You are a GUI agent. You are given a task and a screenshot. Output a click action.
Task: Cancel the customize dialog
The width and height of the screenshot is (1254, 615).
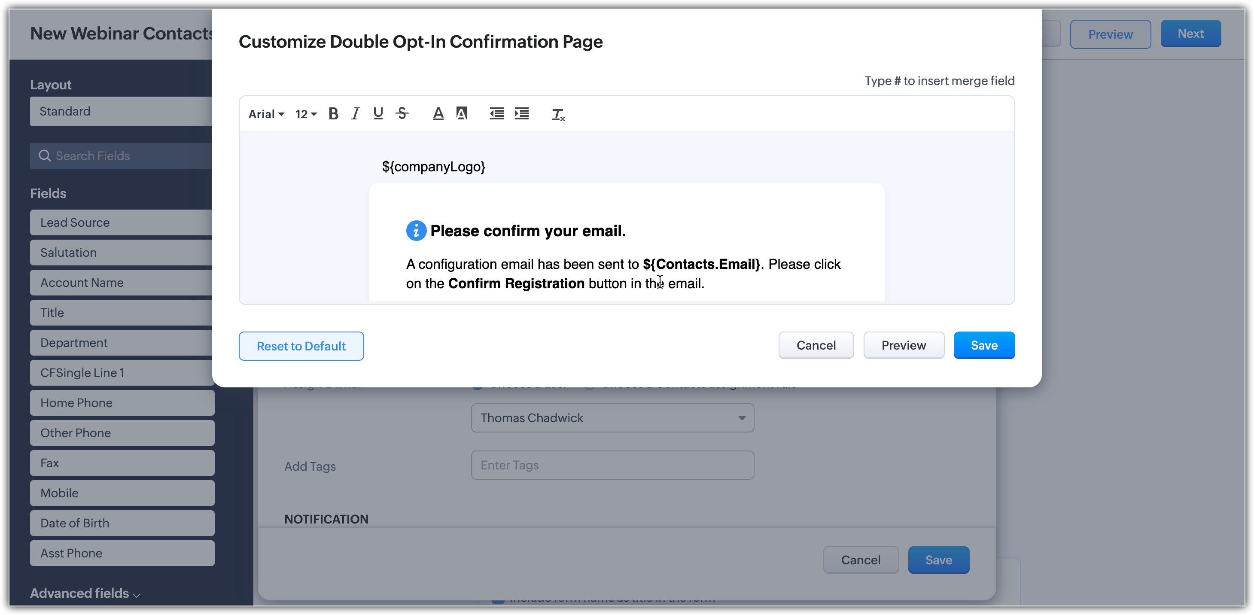(x=816, y=345)
